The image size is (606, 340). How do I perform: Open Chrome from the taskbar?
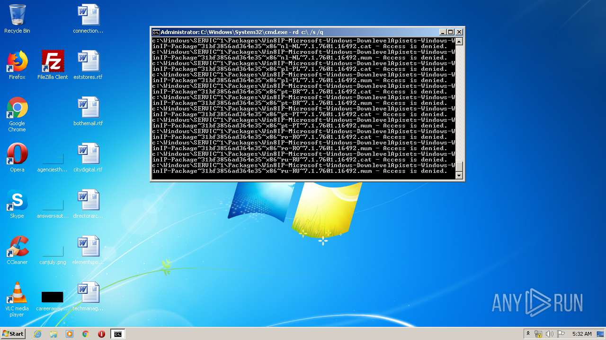click(86, 334)
